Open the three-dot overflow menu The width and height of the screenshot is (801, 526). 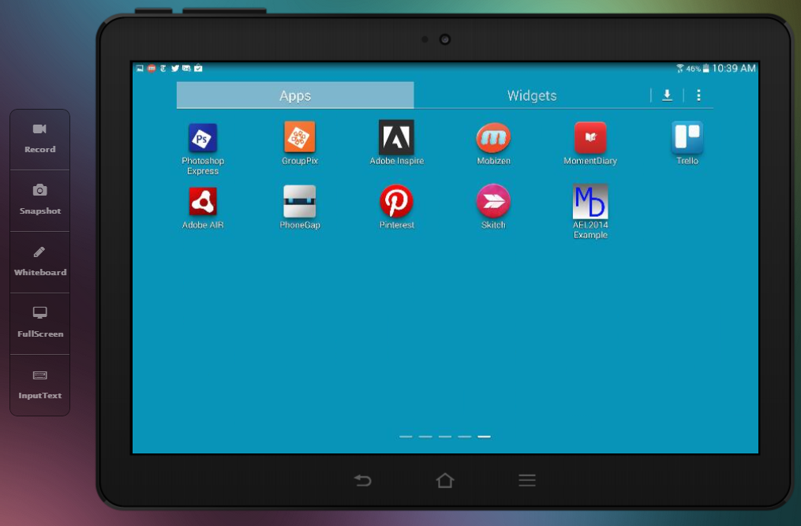coord(698,95)
